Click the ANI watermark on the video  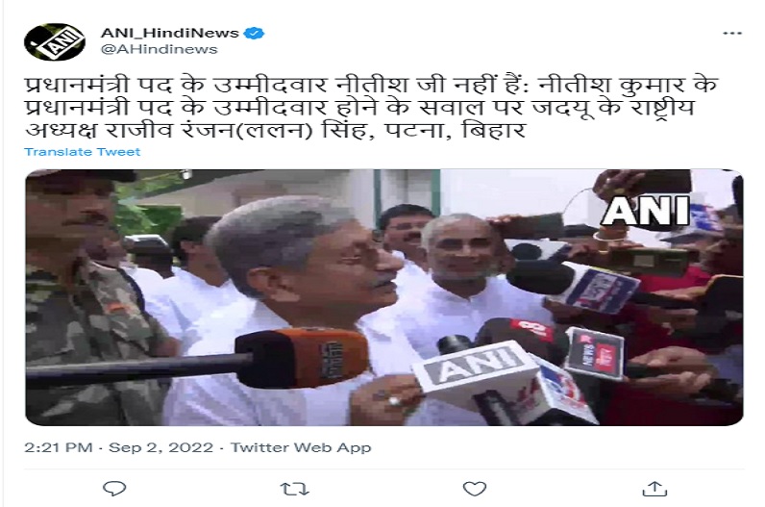tap(646, 211)
